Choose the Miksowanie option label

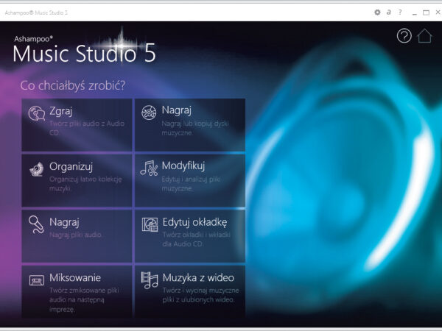74,277
